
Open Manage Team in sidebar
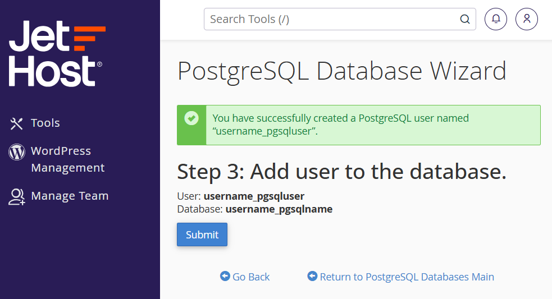[70, 196]
